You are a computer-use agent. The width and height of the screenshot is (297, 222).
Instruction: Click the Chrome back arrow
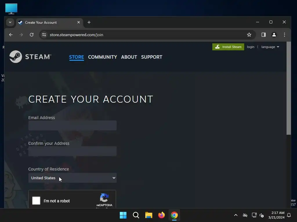pos(11,35)
